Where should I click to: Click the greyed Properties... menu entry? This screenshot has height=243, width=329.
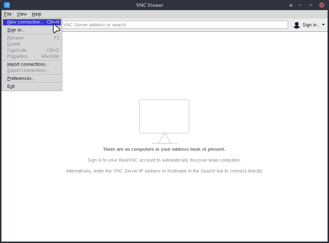tap(32, 56)
